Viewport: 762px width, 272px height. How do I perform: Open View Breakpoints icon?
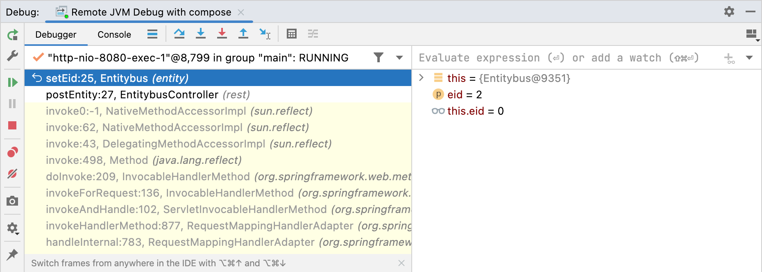click(x=13, y=152)
